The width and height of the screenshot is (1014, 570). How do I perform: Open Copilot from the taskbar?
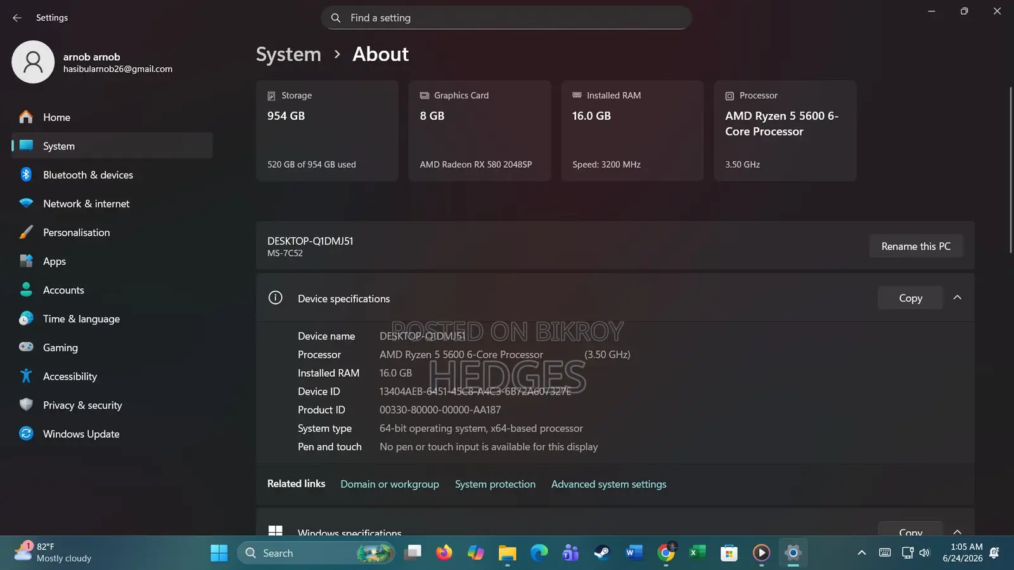pos(475,553)
